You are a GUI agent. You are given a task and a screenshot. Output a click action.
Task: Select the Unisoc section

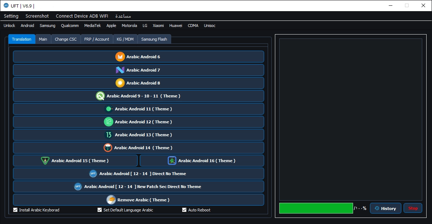[210, 26]
